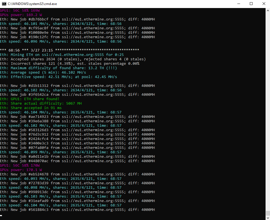Click the window title C:\WINDOWS\system32\cmd.exe
Screen dimensions: 270x220
32,4
